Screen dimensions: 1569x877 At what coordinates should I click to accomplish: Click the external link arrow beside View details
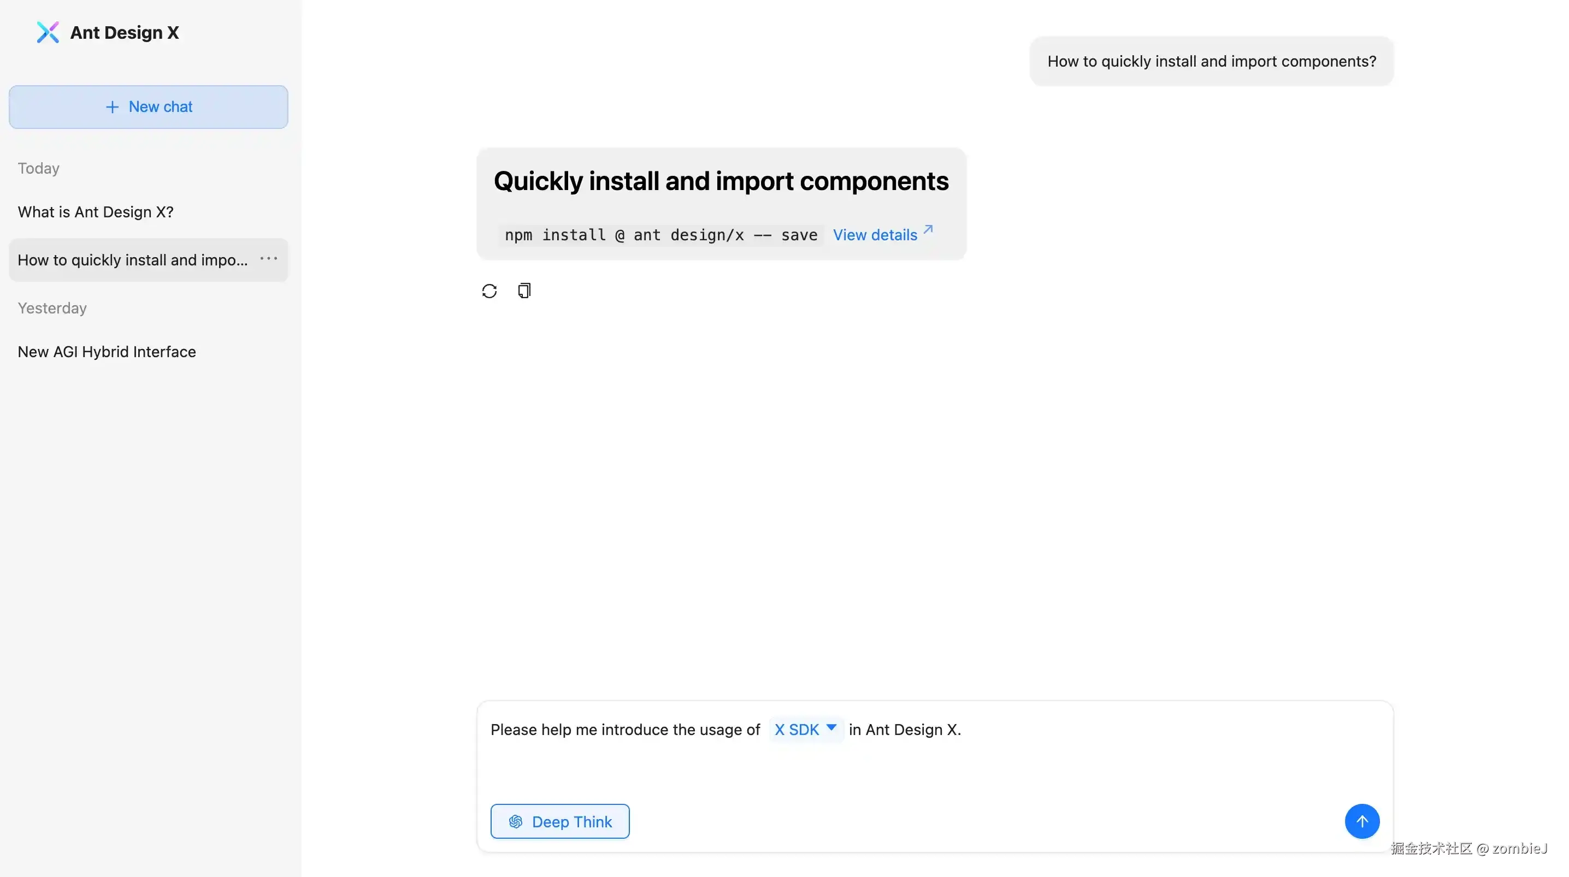(928, 229)
